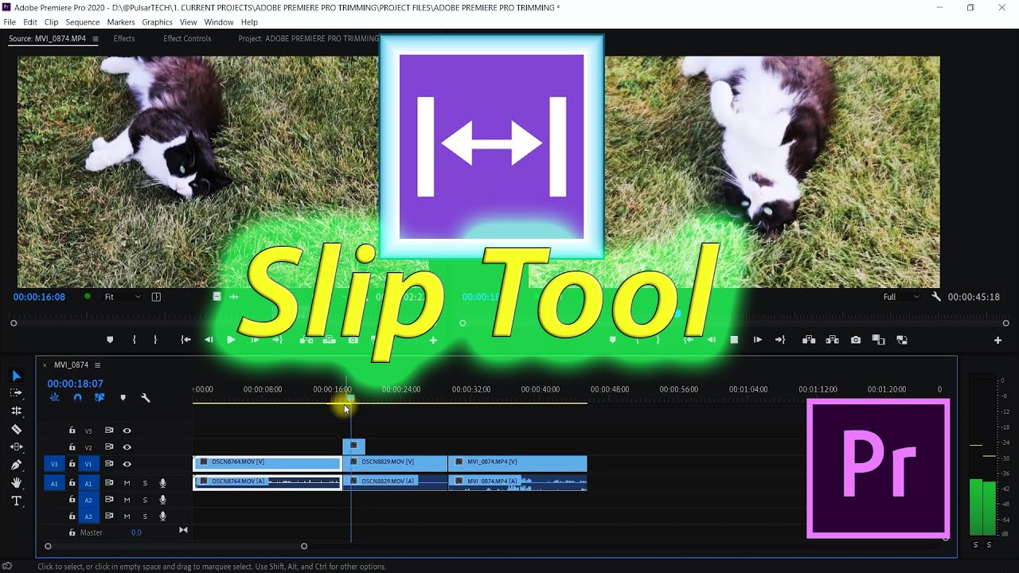
Task: Click the Extract button in Program monitor
Action: coord(832,340)
